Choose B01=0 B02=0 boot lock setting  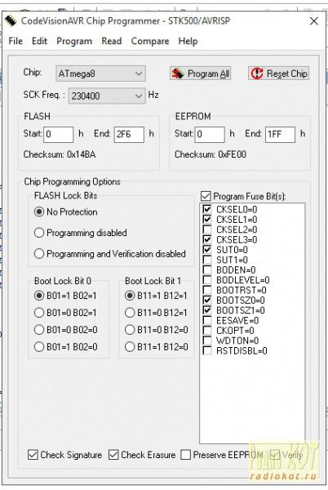(x=39, y=330)
